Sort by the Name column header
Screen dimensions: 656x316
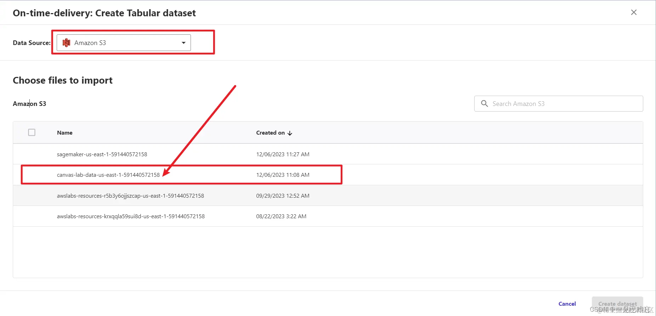tap(65, 133)
